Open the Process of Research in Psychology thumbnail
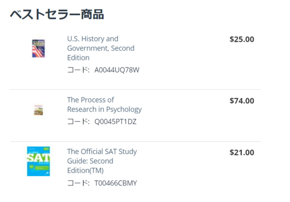 point(39,110)
